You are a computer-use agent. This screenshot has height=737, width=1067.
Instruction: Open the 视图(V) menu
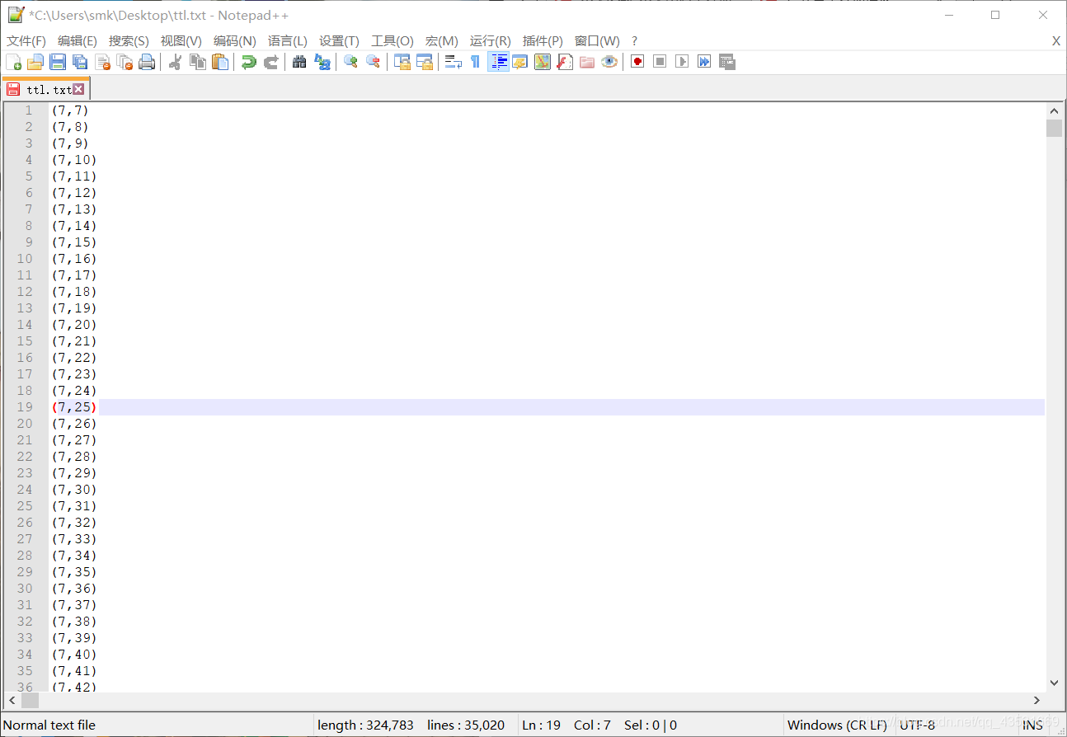point(181,41)
